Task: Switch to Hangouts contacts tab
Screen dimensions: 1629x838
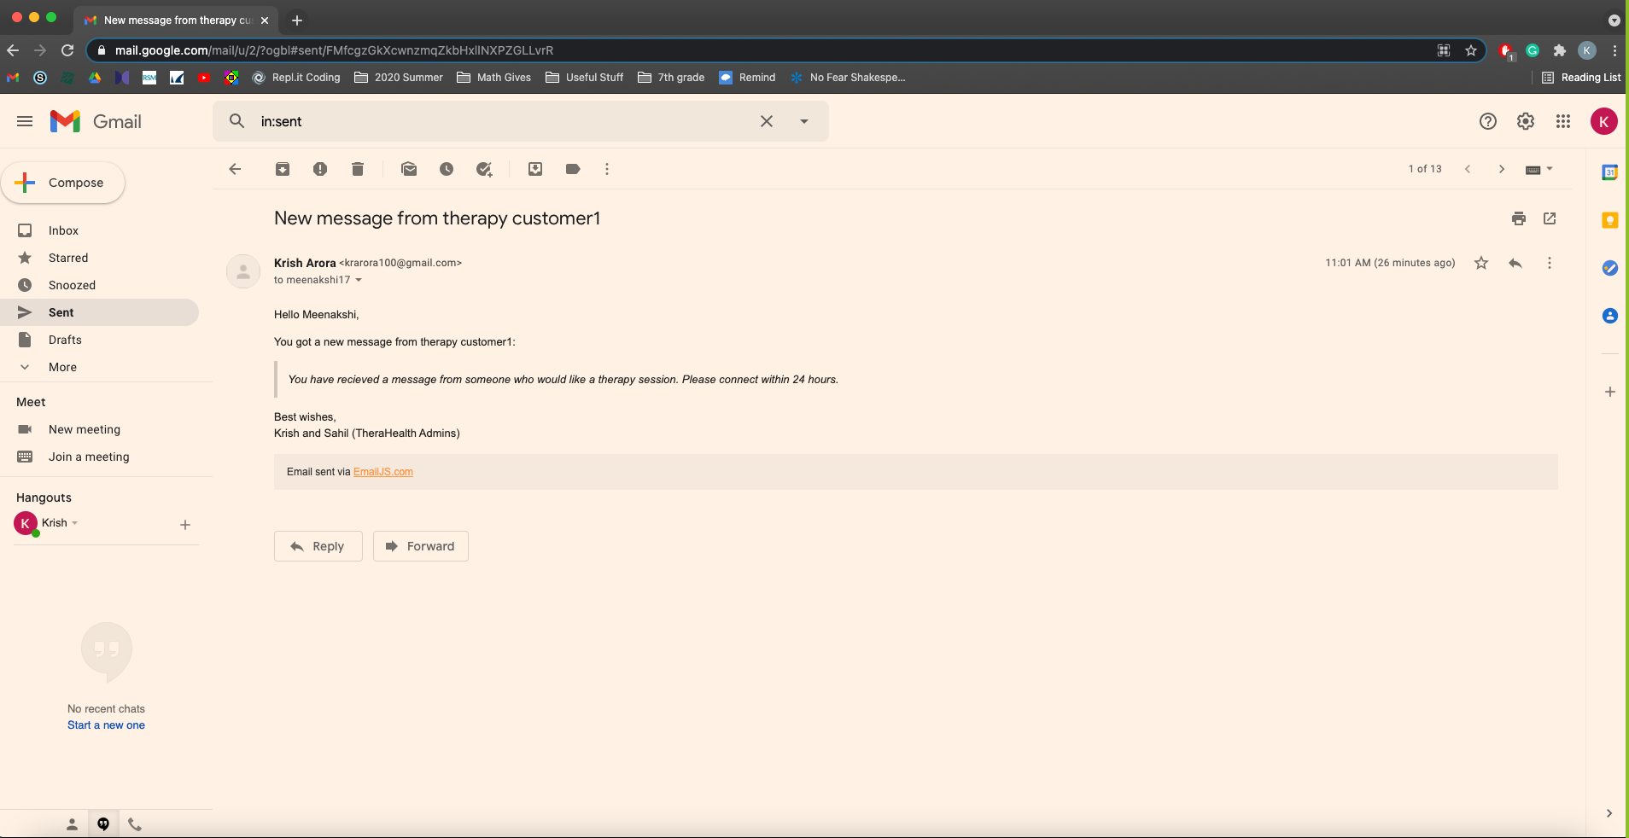Action: tap(72, 824)
